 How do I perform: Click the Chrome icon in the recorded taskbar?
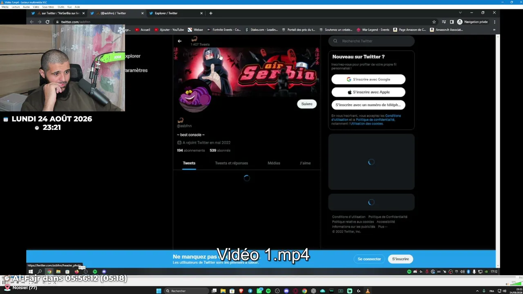click(x=49, y=272)
